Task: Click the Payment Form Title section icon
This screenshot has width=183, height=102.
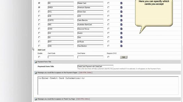Action: (36, 62)
